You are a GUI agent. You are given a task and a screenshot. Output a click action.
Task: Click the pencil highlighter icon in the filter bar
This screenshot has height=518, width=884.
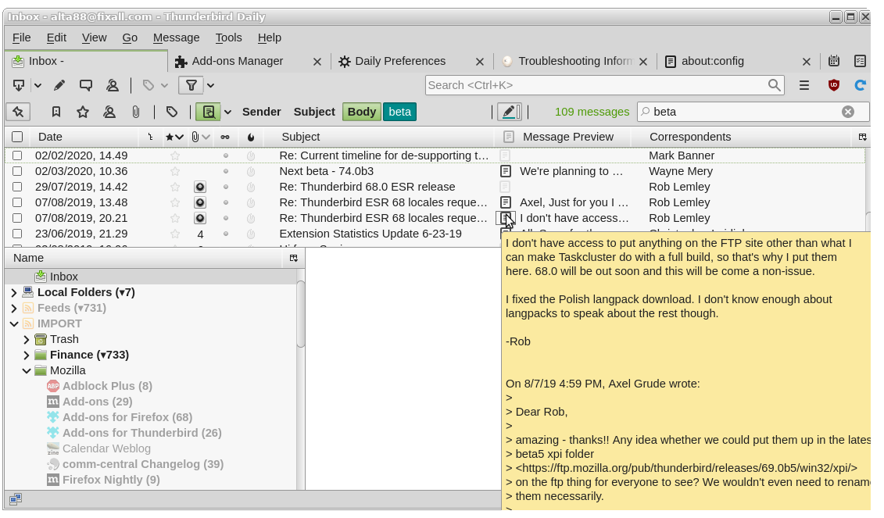(x=509, y=112)
